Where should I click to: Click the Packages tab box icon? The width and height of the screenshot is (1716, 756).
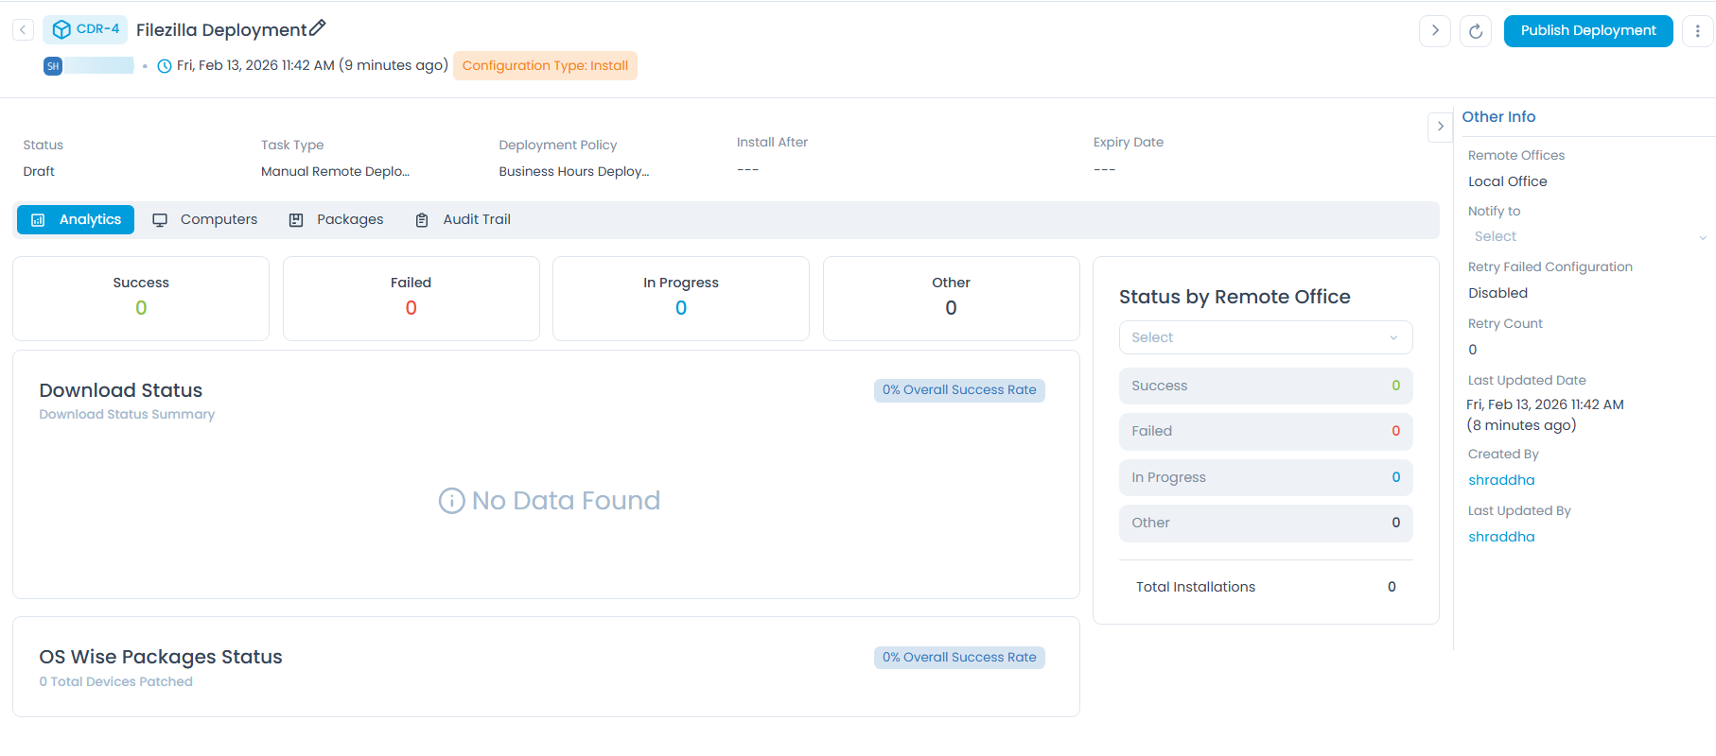(x=296, y=220)
